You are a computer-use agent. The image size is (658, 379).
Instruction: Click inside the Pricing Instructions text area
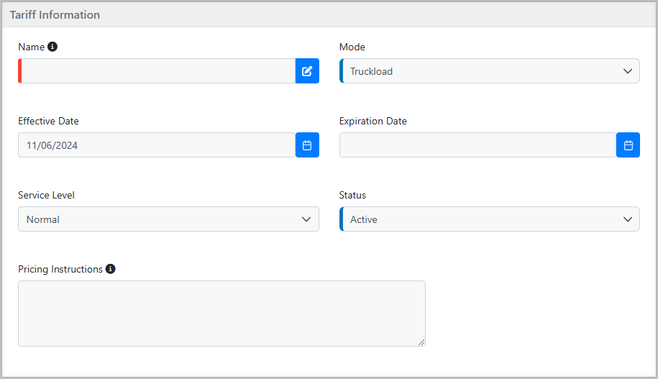click(x=221, y=314)
